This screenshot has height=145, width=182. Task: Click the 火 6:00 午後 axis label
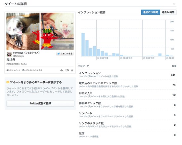[x=103, y=58]
